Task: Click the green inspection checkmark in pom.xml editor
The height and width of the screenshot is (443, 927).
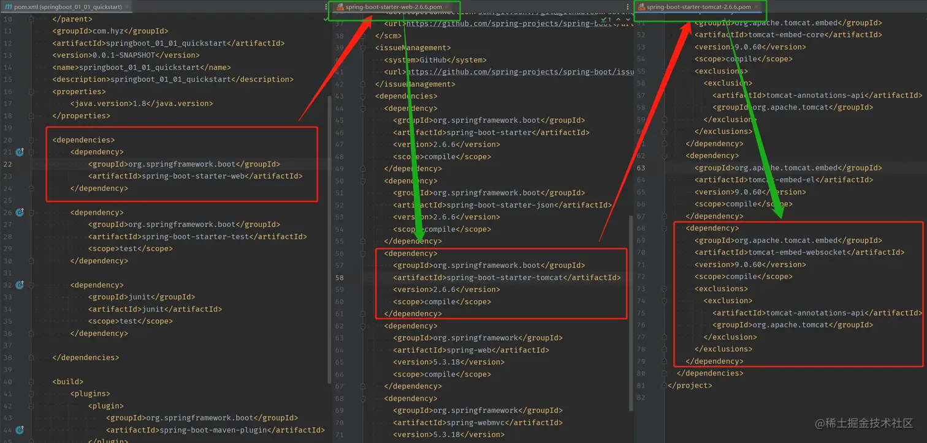Action: [x=326, y=19]
